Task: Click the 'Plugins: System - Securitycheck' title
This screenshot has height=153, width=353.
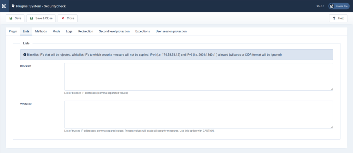Action: [x=41, y=6]
